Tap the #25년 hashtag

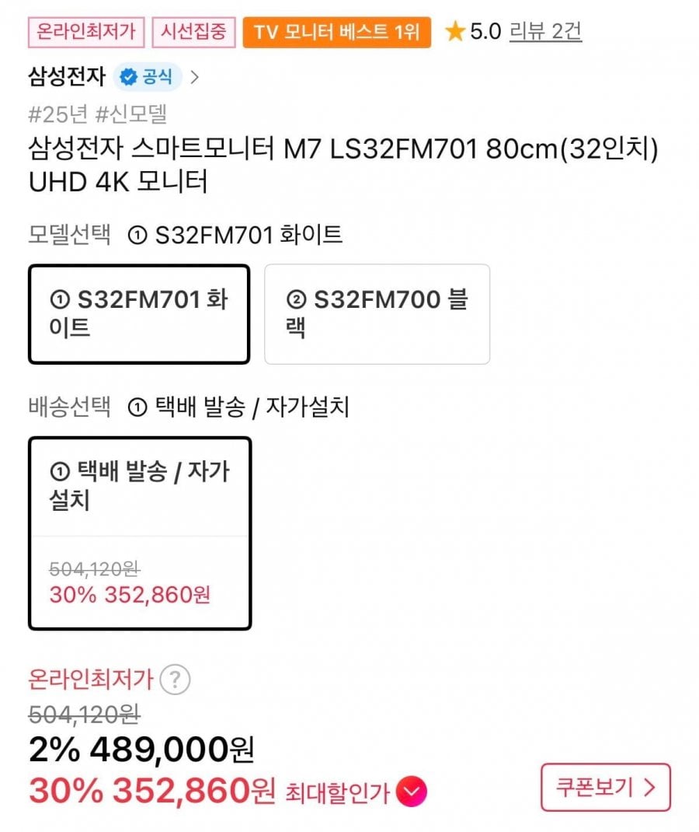(57, 114)
